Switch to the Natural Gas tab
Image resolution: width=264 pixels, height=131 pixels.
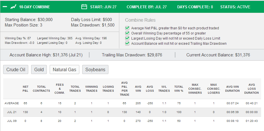pos(65,69)
